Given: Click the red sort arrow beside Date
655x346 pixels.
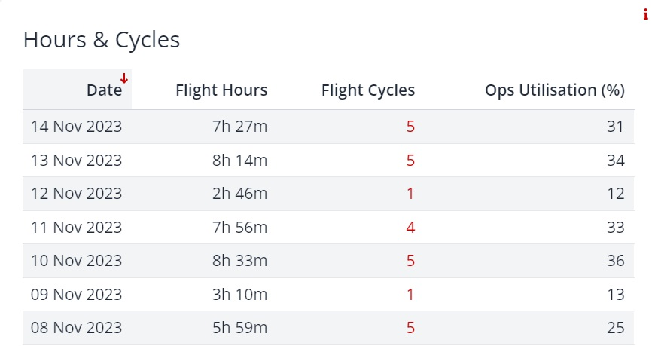Looking at the screenshot, I should pyautogui.click(x=124, y=78).
